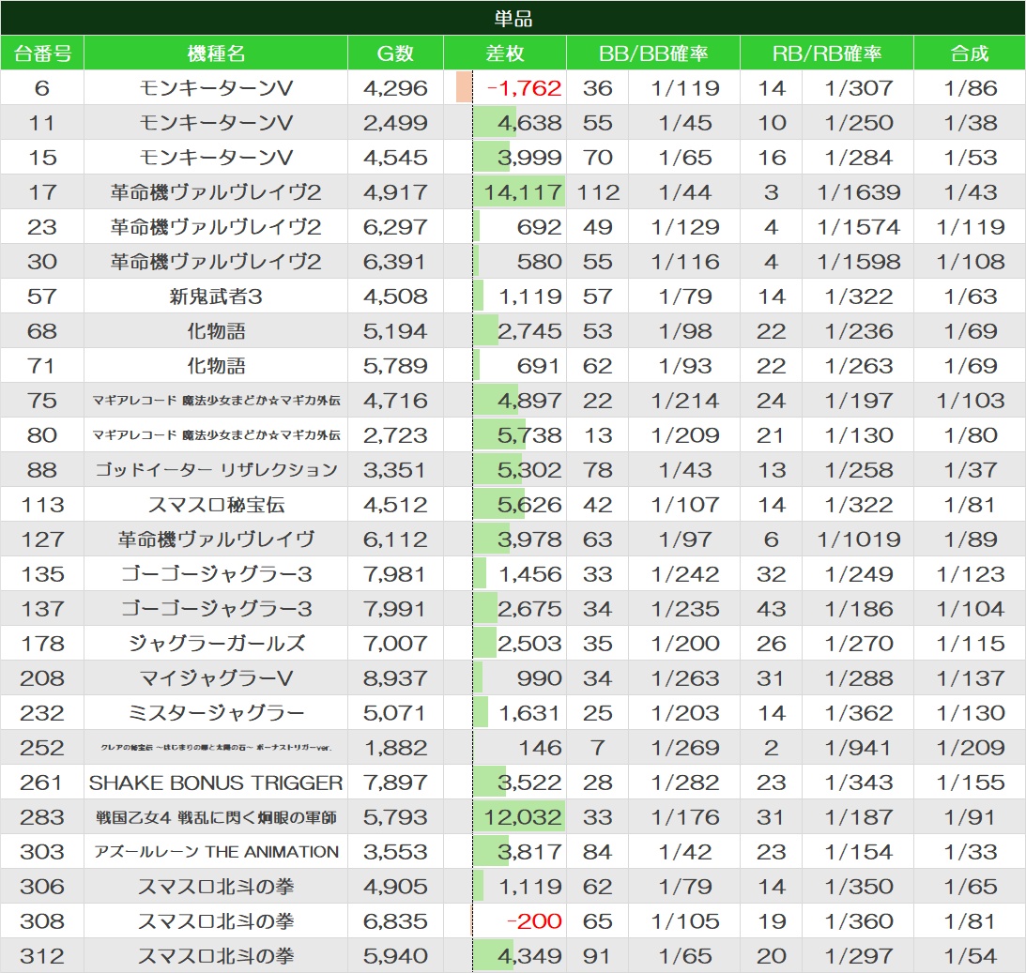This screenshot has height=973, width=1026.
Task: Click 戦国乙女4 machine name
Action: (216, 816)
